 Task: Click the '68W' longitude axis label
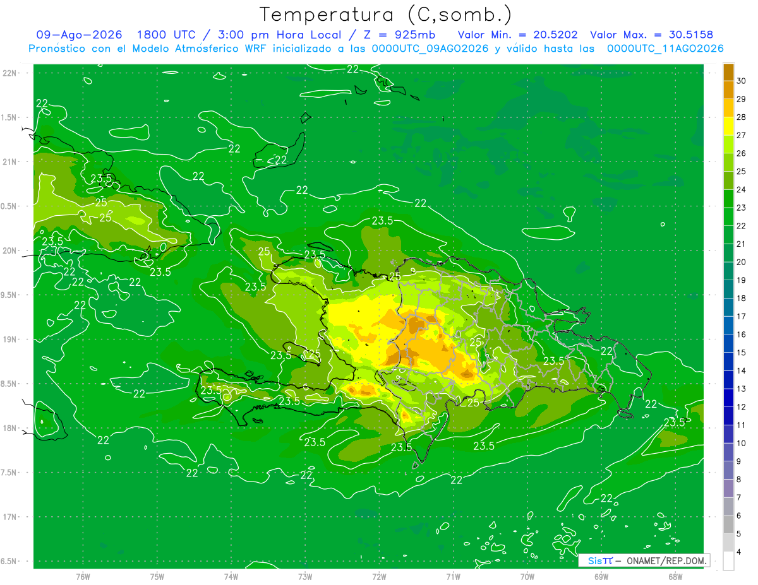pos(675,577)
